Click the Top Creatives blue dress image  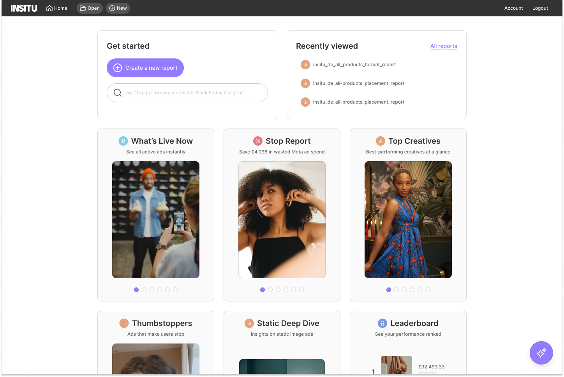(408, 220)
